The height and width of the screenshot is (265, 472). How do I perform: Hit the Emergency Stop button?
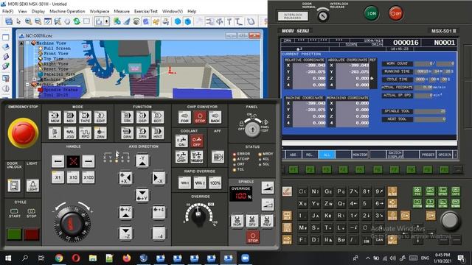pos(23,133)
